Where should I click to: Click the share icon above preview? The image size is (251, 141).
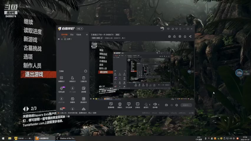(190, 36)
